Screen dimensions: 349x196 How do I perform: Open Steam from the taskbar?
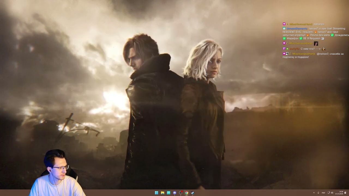192,193
